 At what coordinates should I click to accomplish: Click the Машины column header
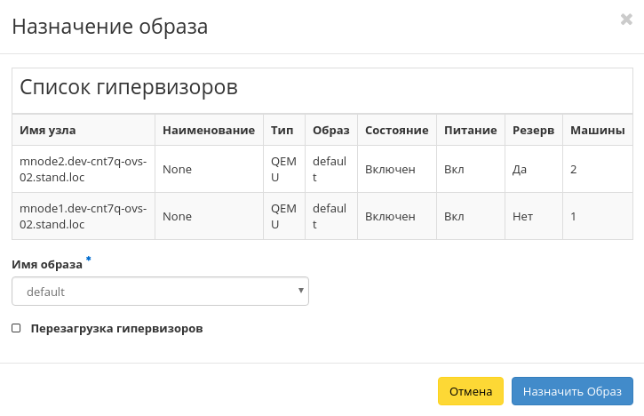pyautogui.click(x=597, y=130)
